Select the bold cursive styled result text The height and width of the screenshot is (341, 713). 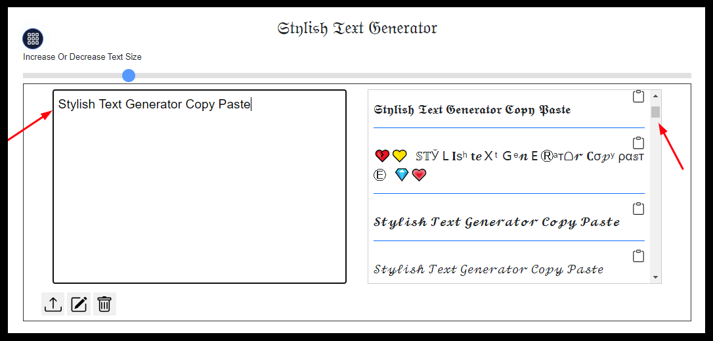(496, 222)
